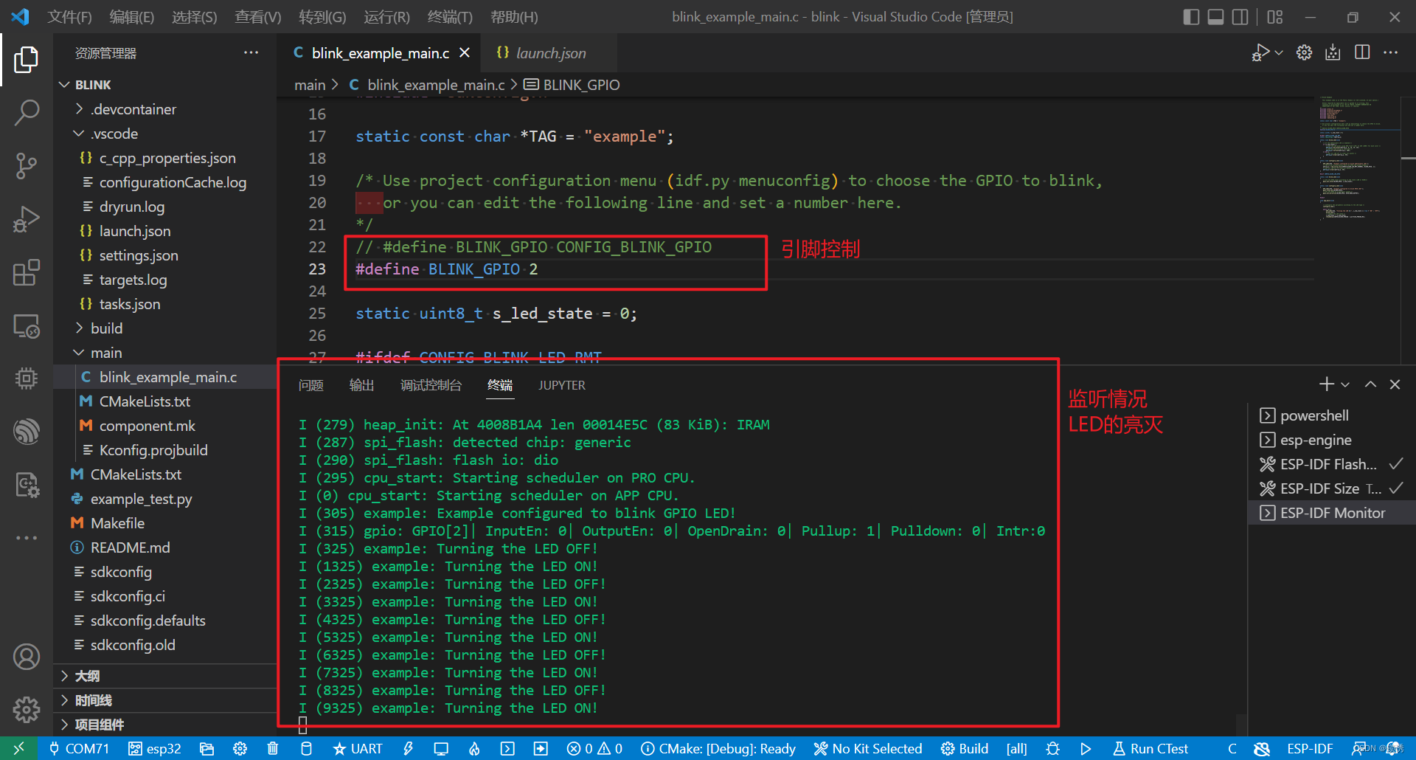Open the Extensions view
The image size is (1416, 760).
pos(27,272)
